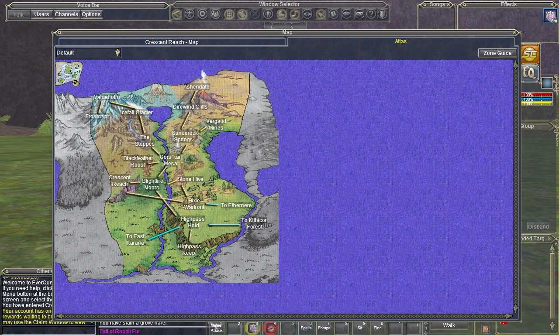Click the map vertical scrollbar up arrow
The width and height of the screenshot is (559, 335).
pos(516,64)
